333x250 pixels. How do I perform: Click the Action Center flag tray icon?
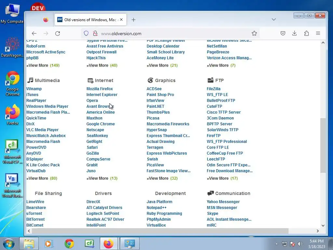[x=292, y=244]
